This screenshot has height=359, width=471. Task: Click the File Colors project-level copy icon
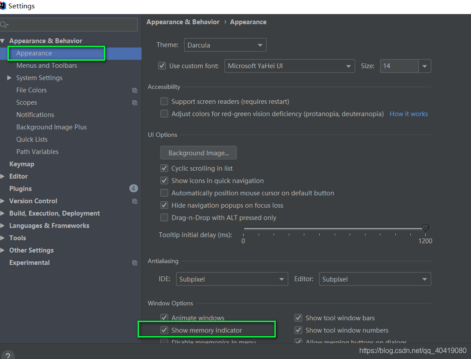pyautogui.click(x=135, y=90)
